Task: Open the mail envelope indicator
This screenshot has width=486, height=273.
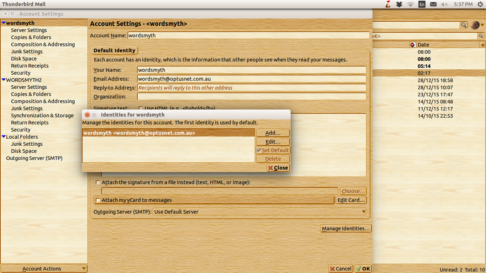Action: coord(433,4)
